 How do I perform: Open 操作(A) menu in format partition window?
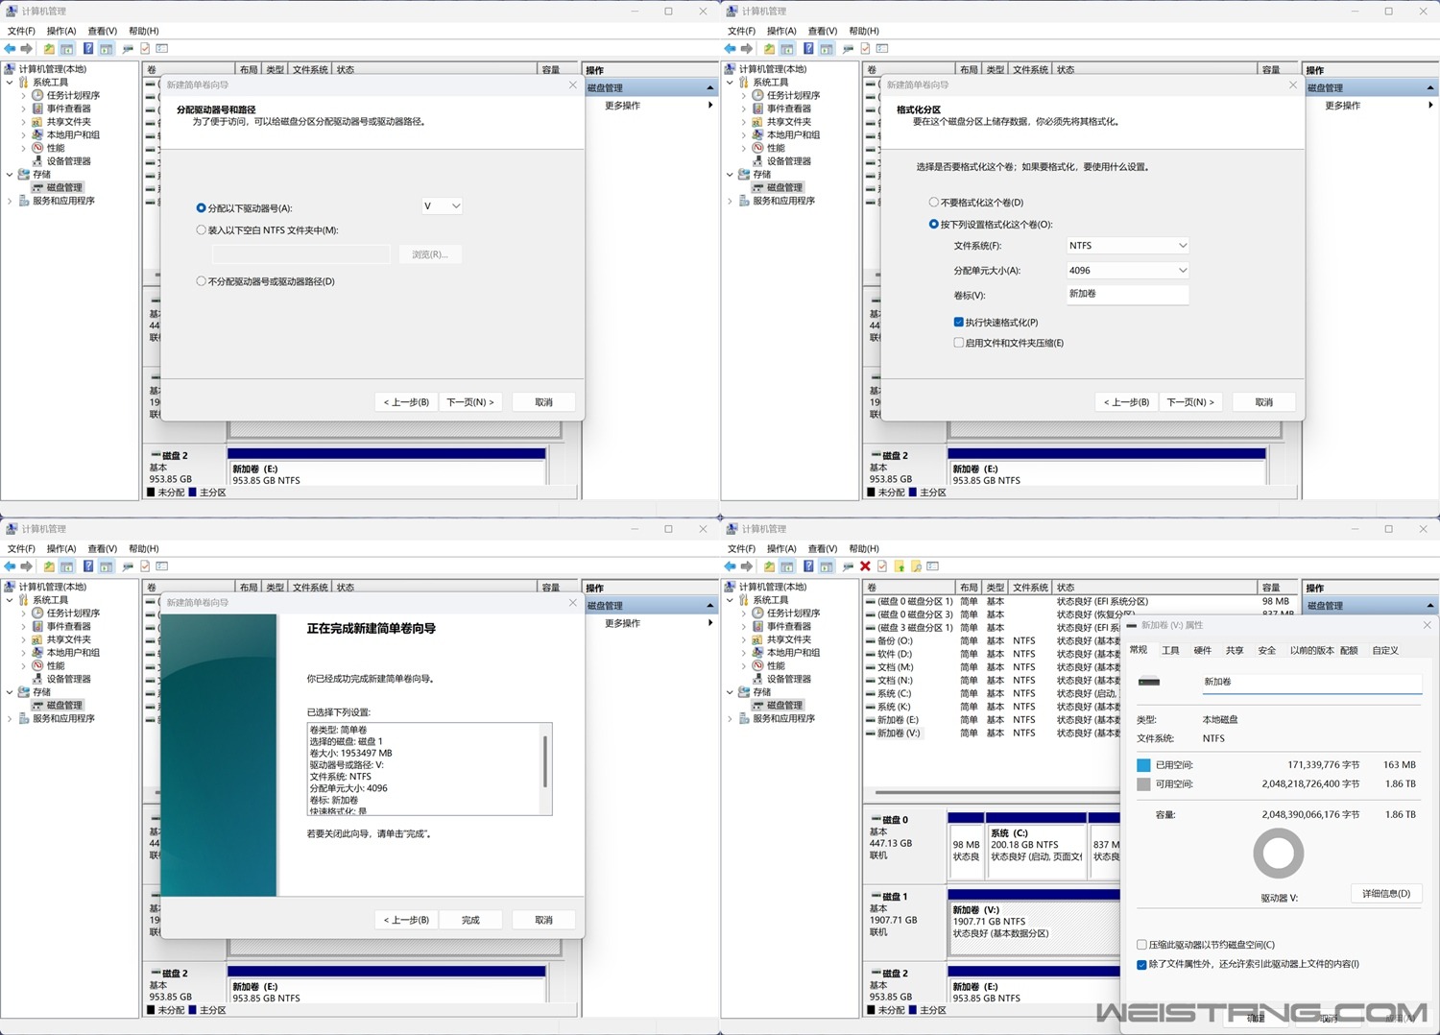click(781, 32)
